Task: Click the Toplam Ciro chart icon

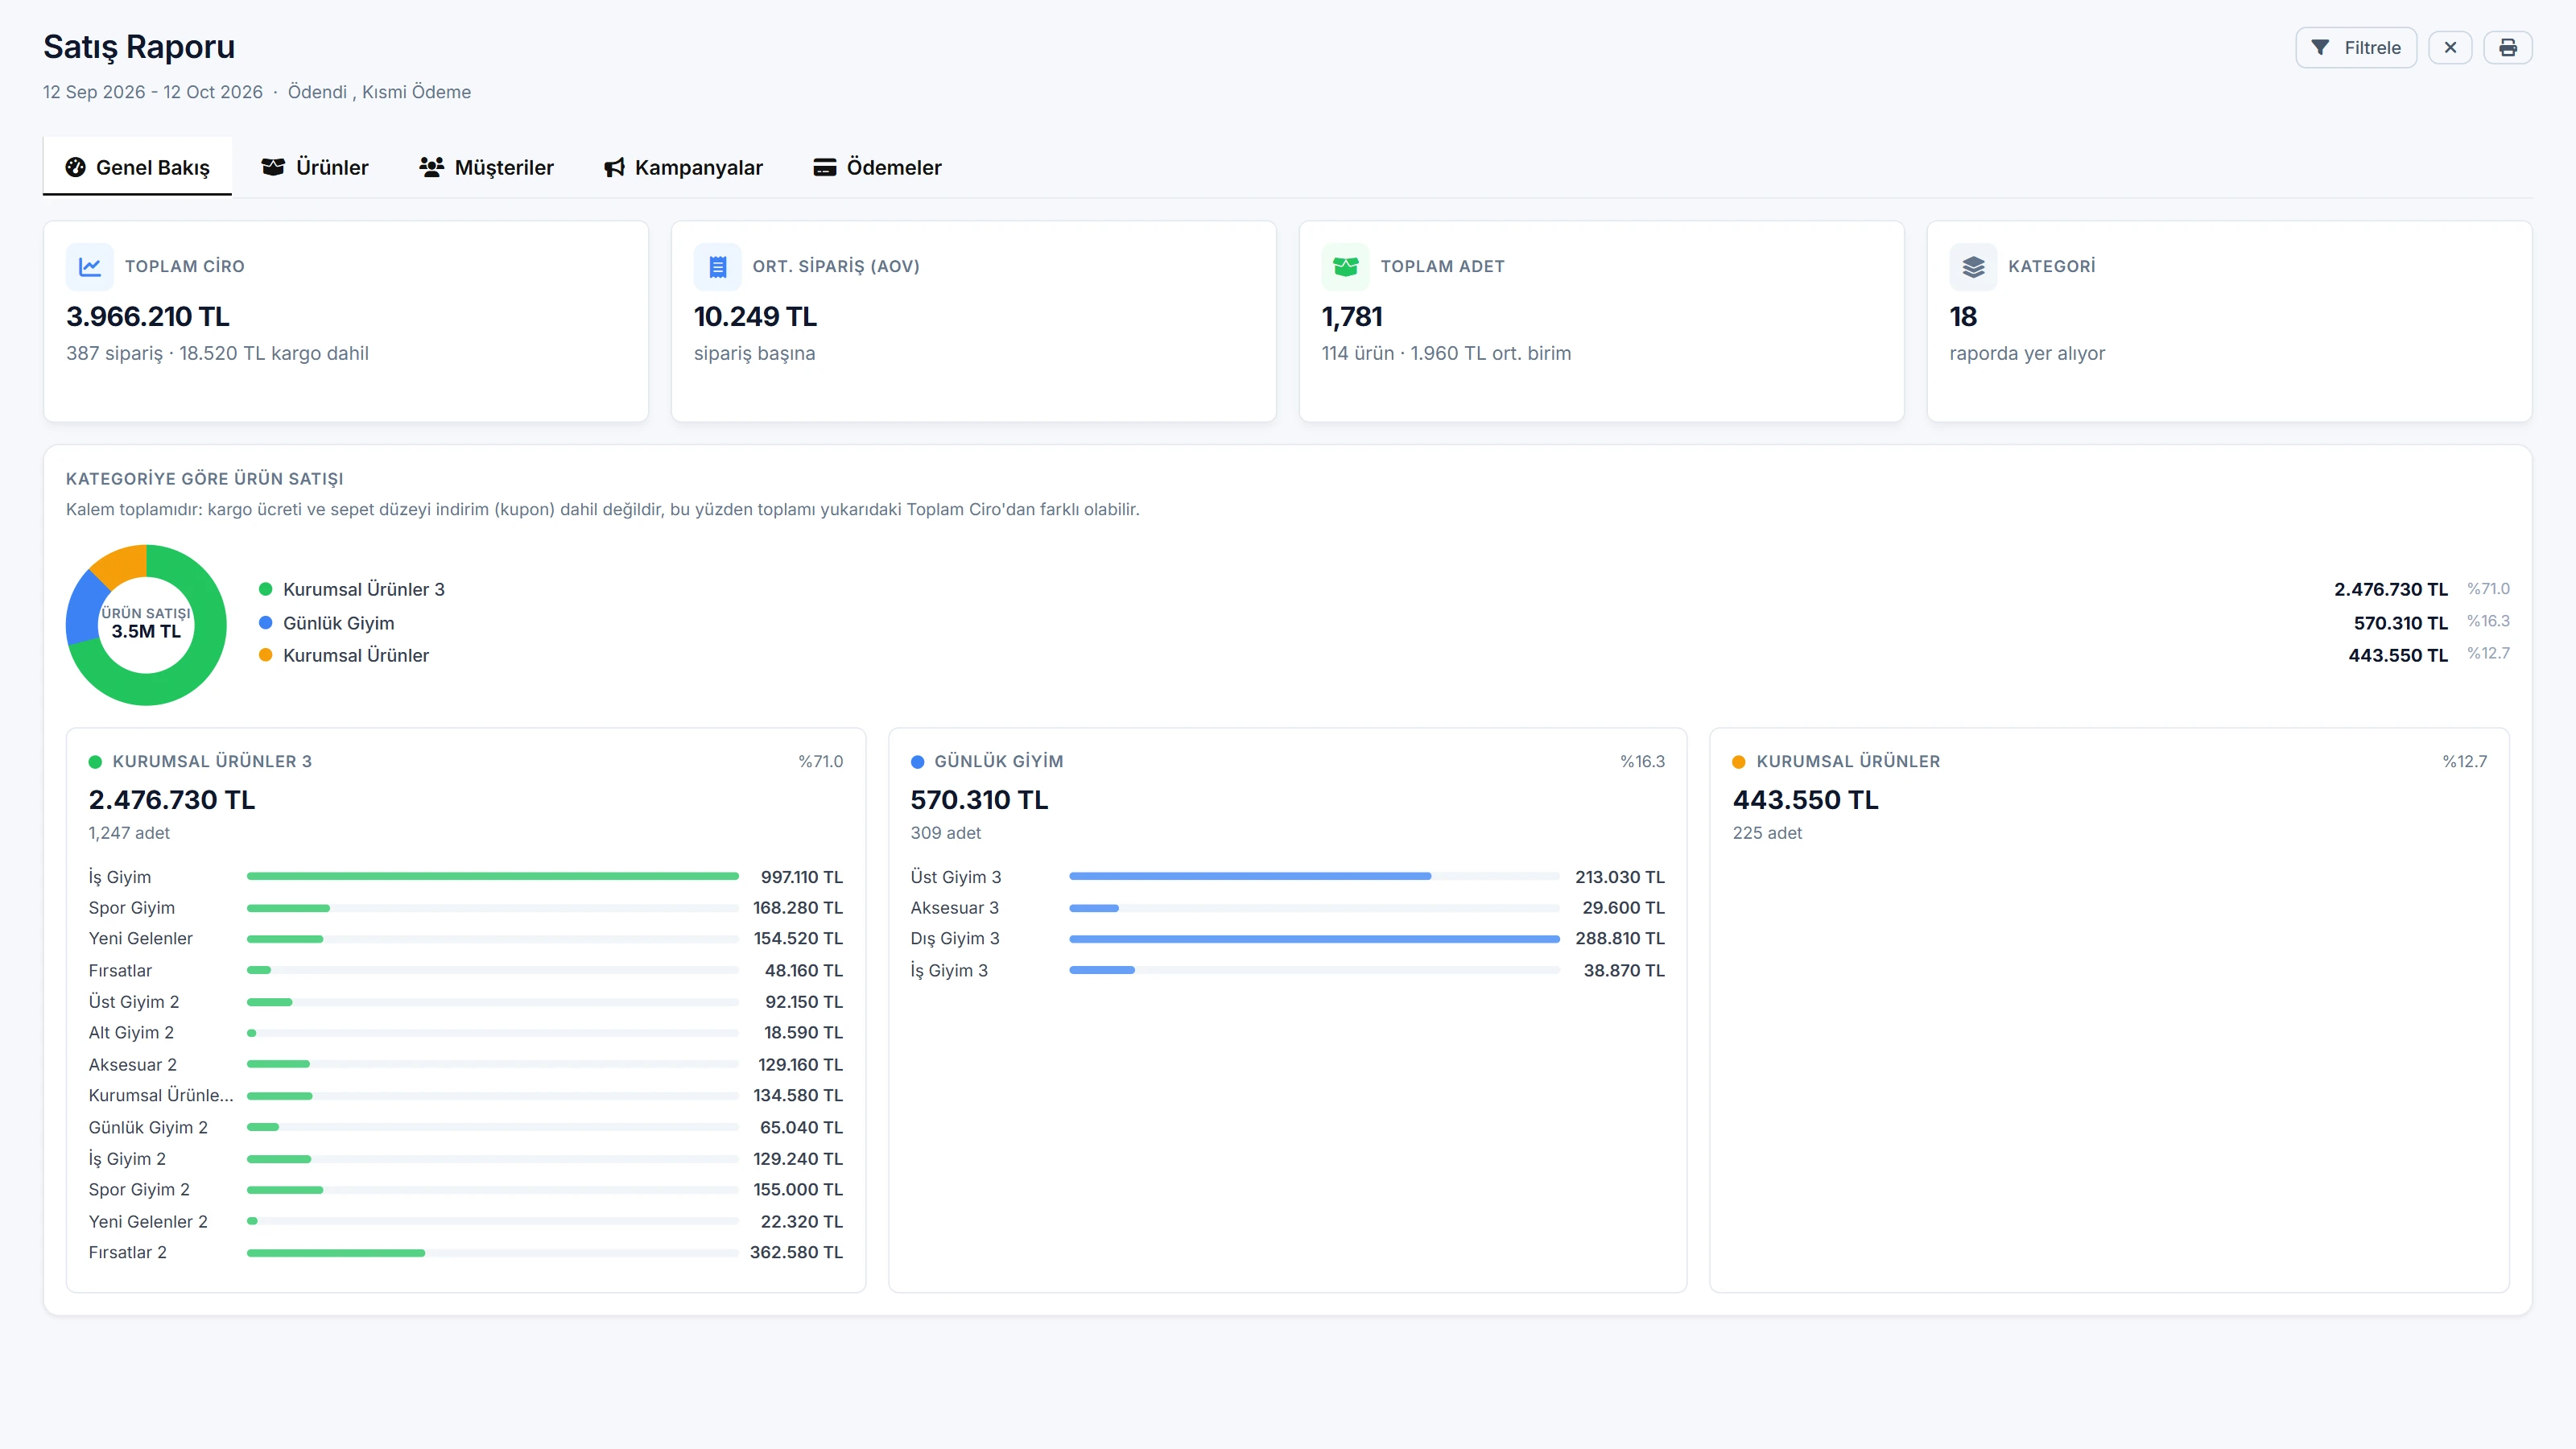Action: tap(90, 267)
